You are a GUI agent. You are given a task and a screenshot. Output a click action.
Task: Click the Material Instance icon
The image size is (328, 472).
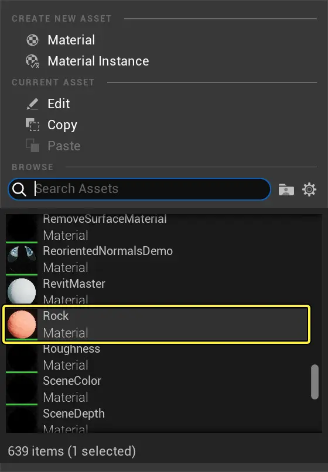point(32,61)
